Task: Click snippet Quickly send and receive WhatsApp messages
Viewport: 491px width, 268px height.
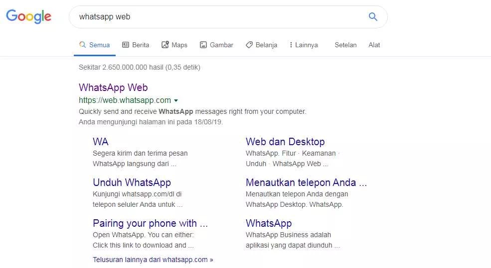Action: point(192,111)
